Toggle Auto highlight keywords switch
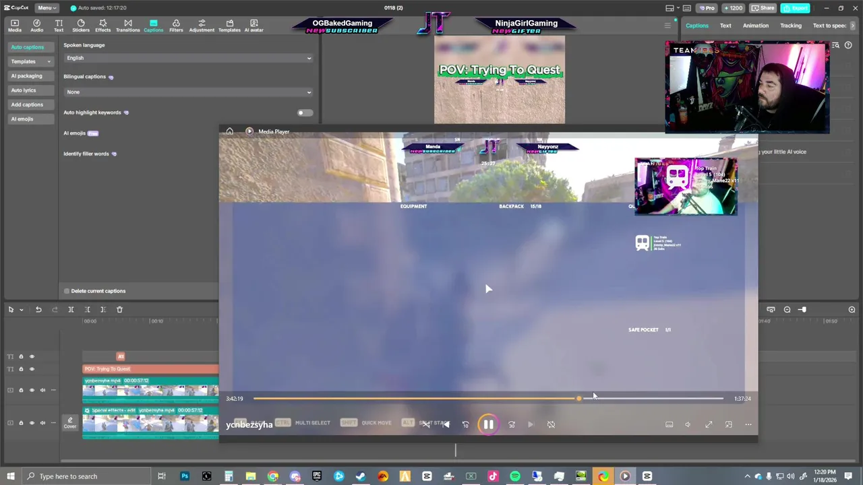Viewport: 863px width, 485px height. tap(305, 112)
